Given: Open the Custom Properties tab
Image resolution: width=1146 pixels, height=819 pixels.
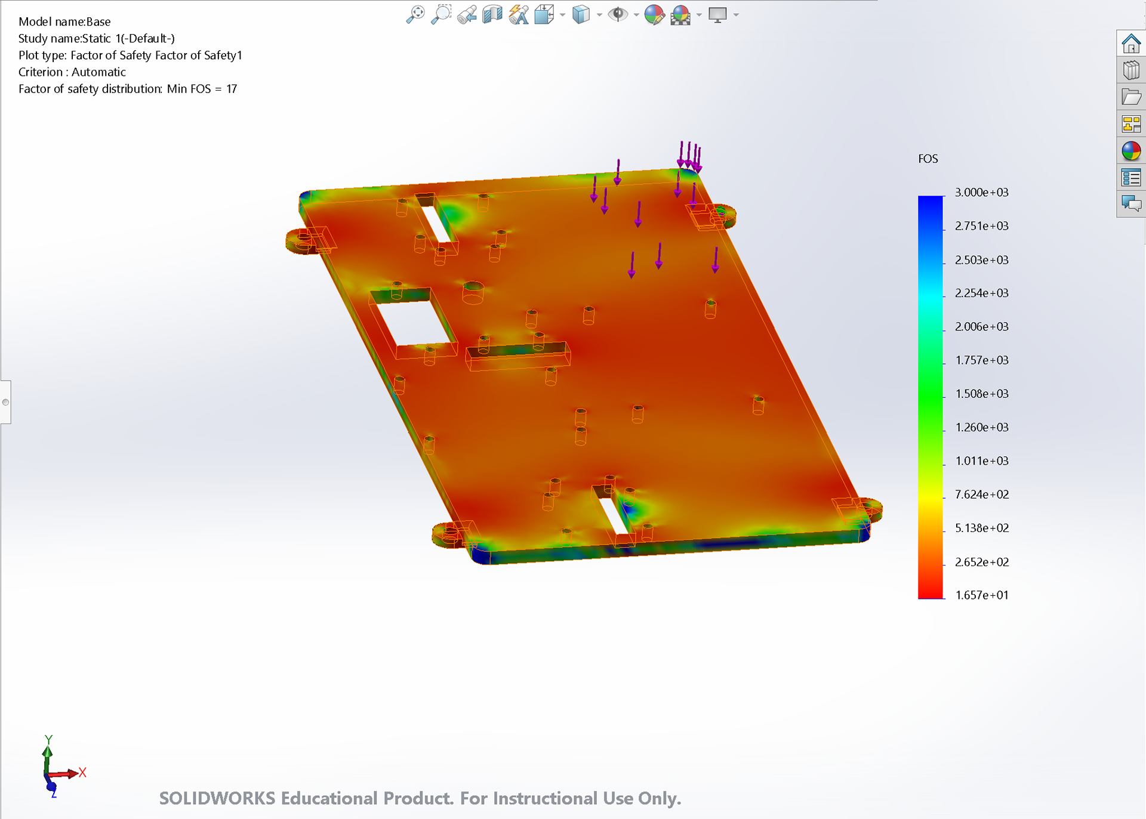Looking at the screenshot, I should [x=1130, y=178].
